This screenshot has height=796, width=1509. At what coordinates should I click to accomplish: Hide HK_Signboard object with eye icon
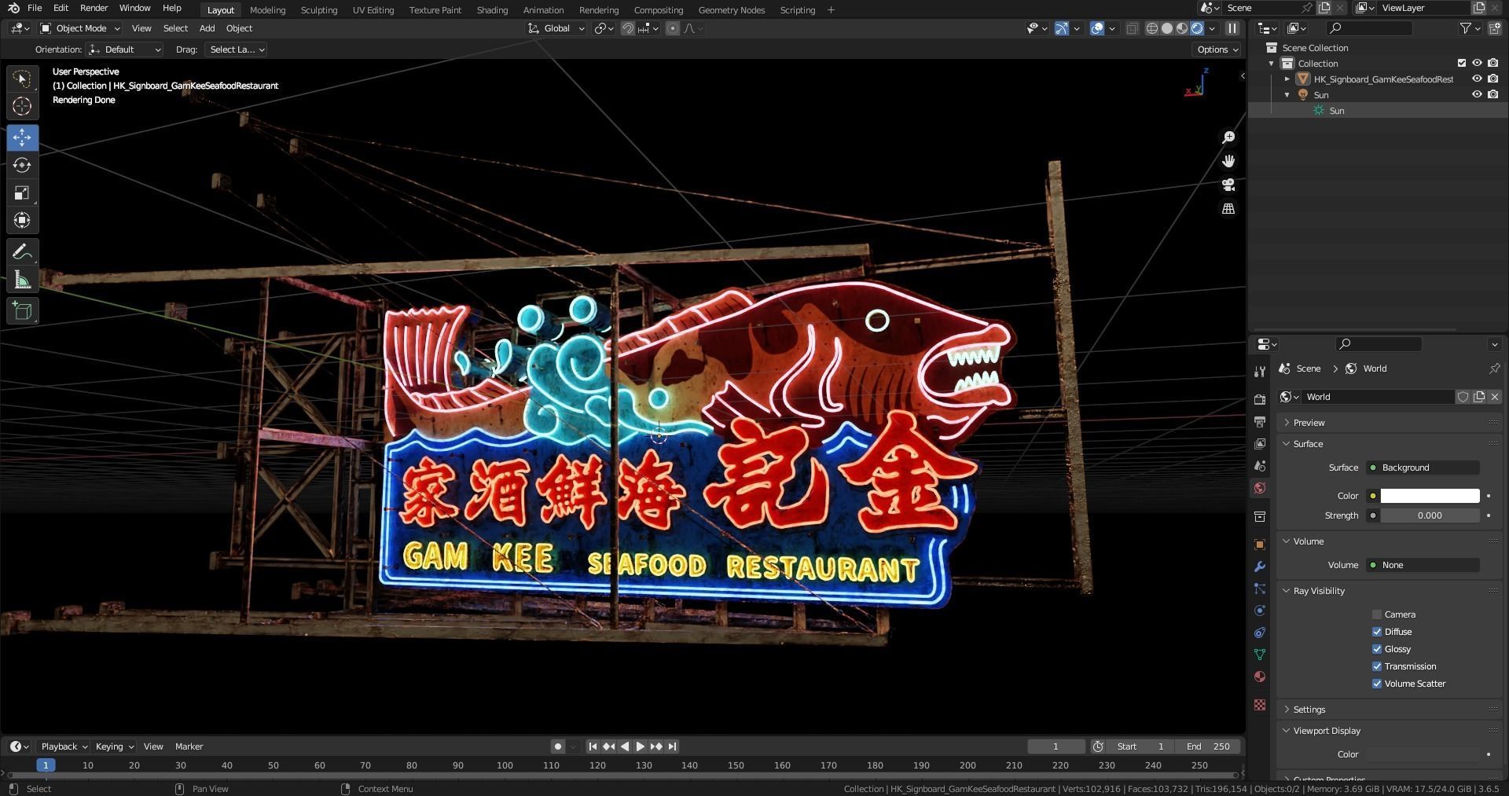[x=1477, y=79]
